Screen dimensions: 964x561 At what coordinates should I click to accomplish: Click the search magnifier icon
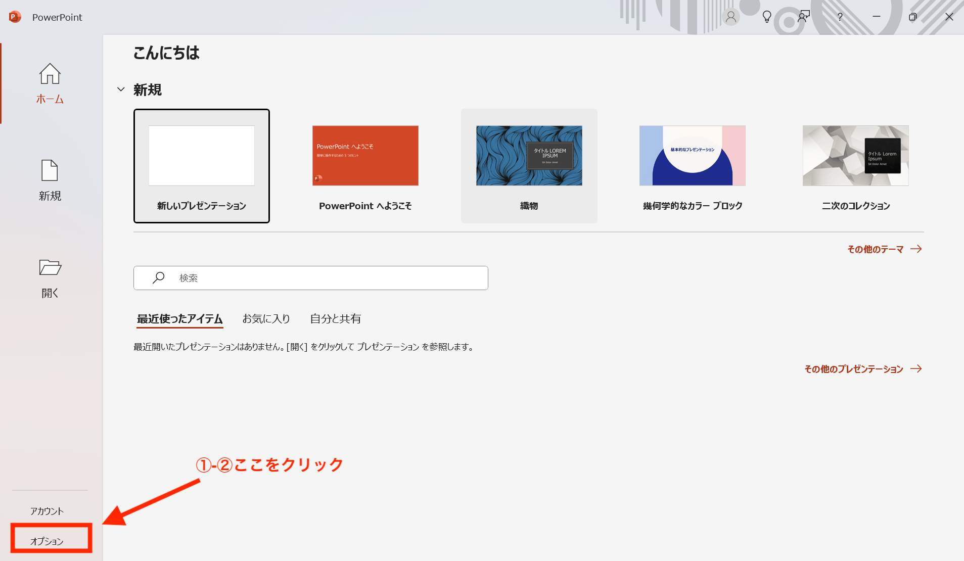pos(158,277)
